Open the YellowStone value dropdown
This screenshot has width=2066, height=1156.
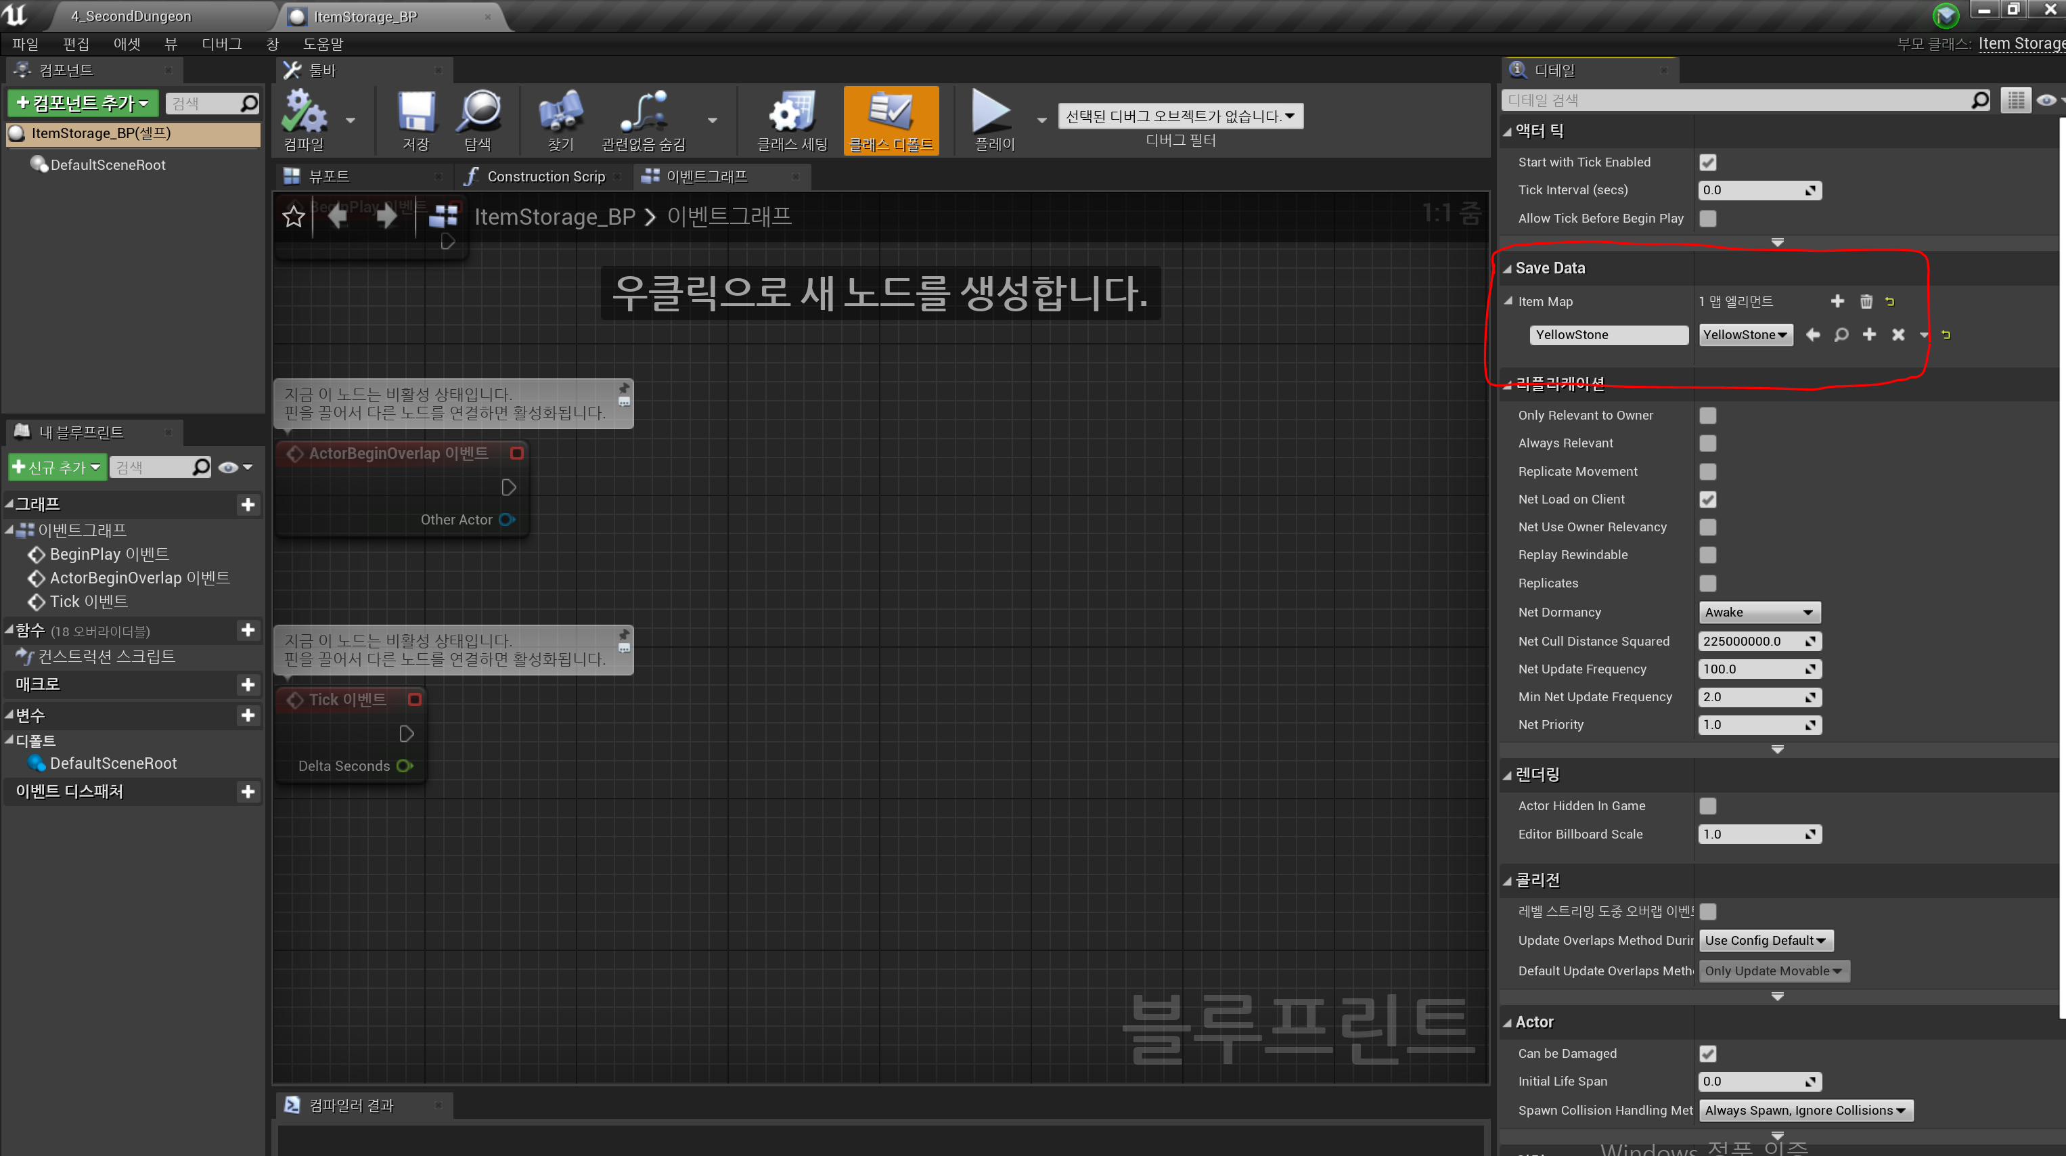coord(1745,334)
